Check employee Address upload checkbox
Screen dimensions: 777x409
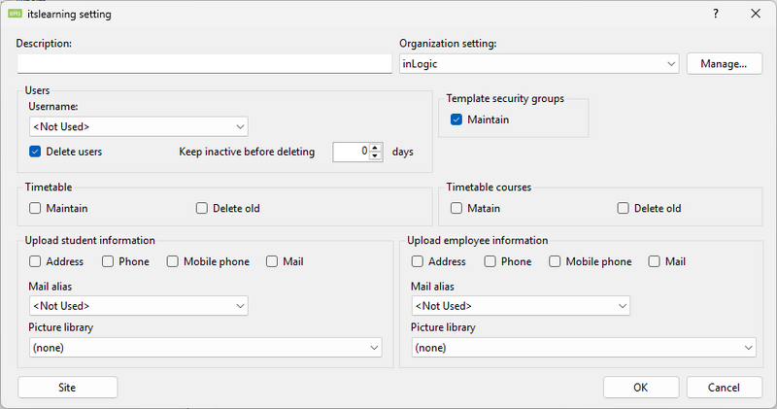coord(419,261)
